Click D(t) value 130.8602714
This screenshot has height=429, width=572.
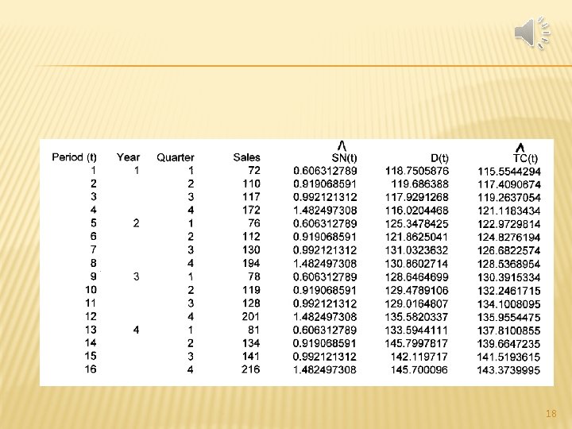pos(417,264)
